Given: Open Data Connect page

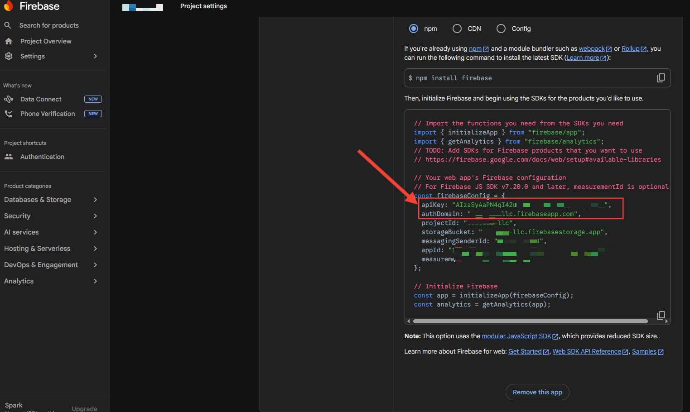Looking at the screenshot, I should coord(41,99).
